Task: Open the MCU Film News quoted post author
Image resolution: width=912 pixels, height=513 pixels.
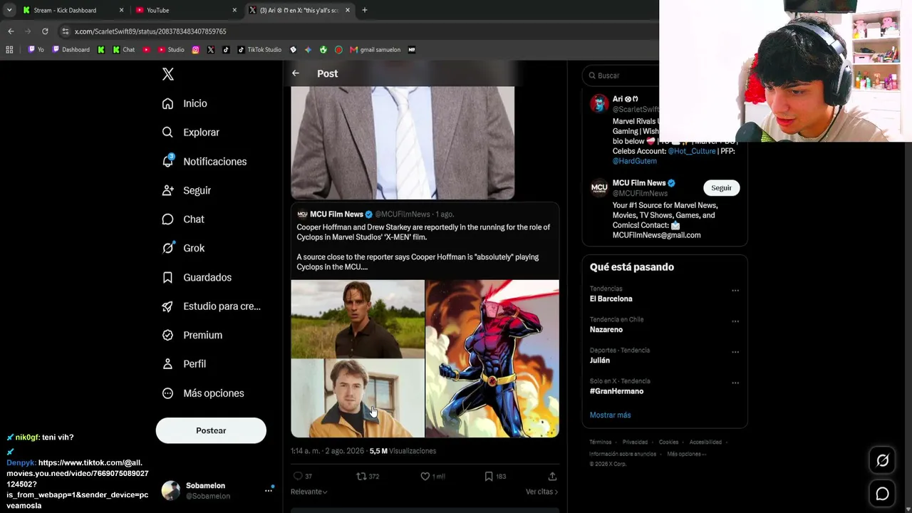Action: 336,214
